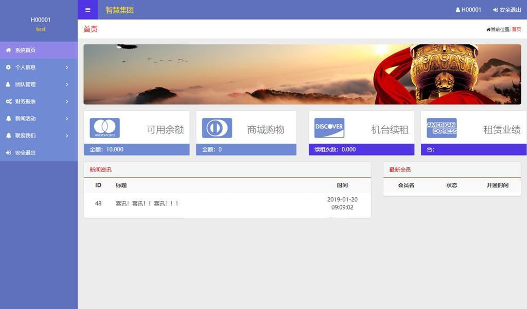Open the 联系我们 sidebar menu item
This screenshot has width=527, height=309.
pos(25,135)
